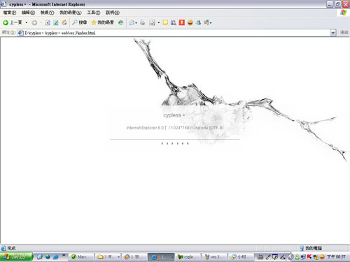Click the globe icon in Quick Launch

click(x=48, y=257)
